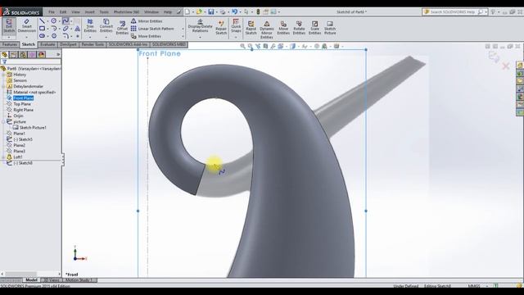Viewport: 524px width, 295px height.
Task: Expand the manager panel tabs chevron
Action: 58,55
